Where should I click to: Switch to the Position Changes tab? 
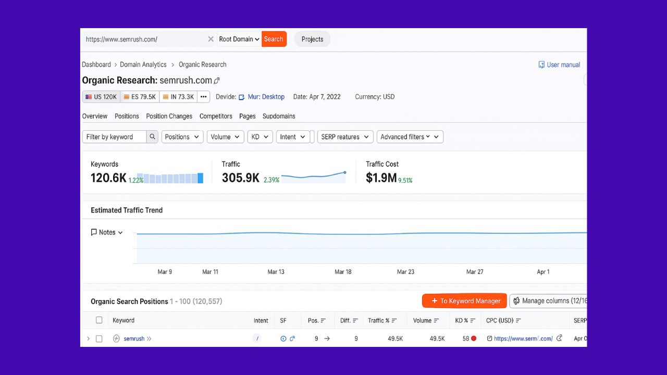pyautogui.click(x=169, y=116)
